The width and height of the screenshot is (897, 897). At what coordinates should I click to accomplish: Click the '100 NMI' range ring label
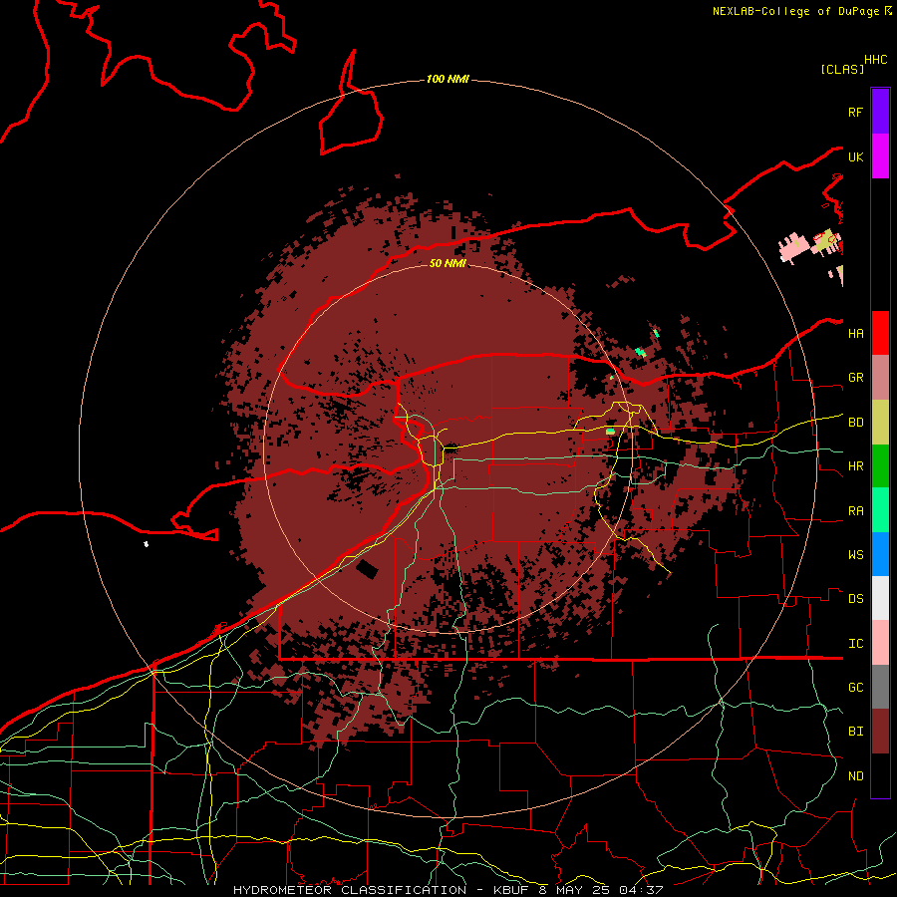pyautogui.click(x=448, y=79)
